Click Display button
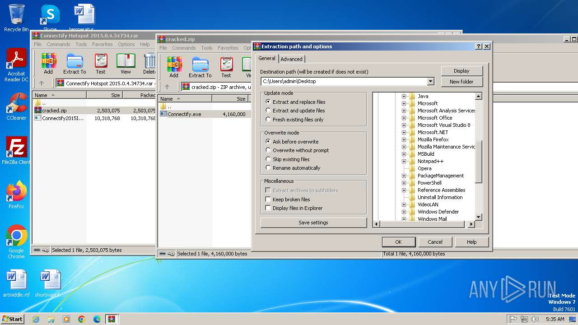This screenshot has height=325, width=578. point(461,71)
